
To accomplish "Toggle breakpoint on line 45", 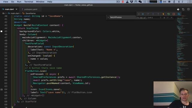I will click(1, 31).
